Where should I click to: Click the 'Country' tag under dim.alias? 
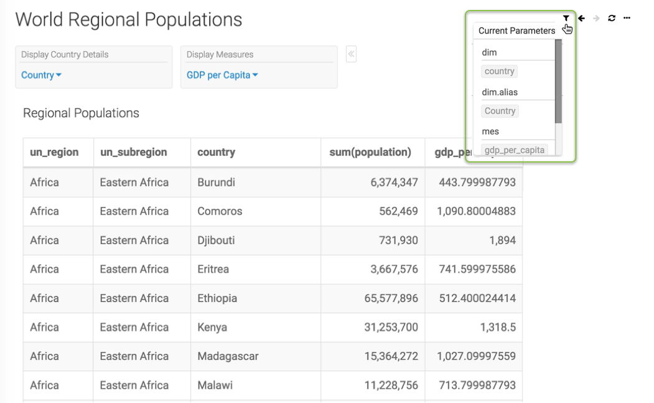pyautogui.click(x=500, y=111)
